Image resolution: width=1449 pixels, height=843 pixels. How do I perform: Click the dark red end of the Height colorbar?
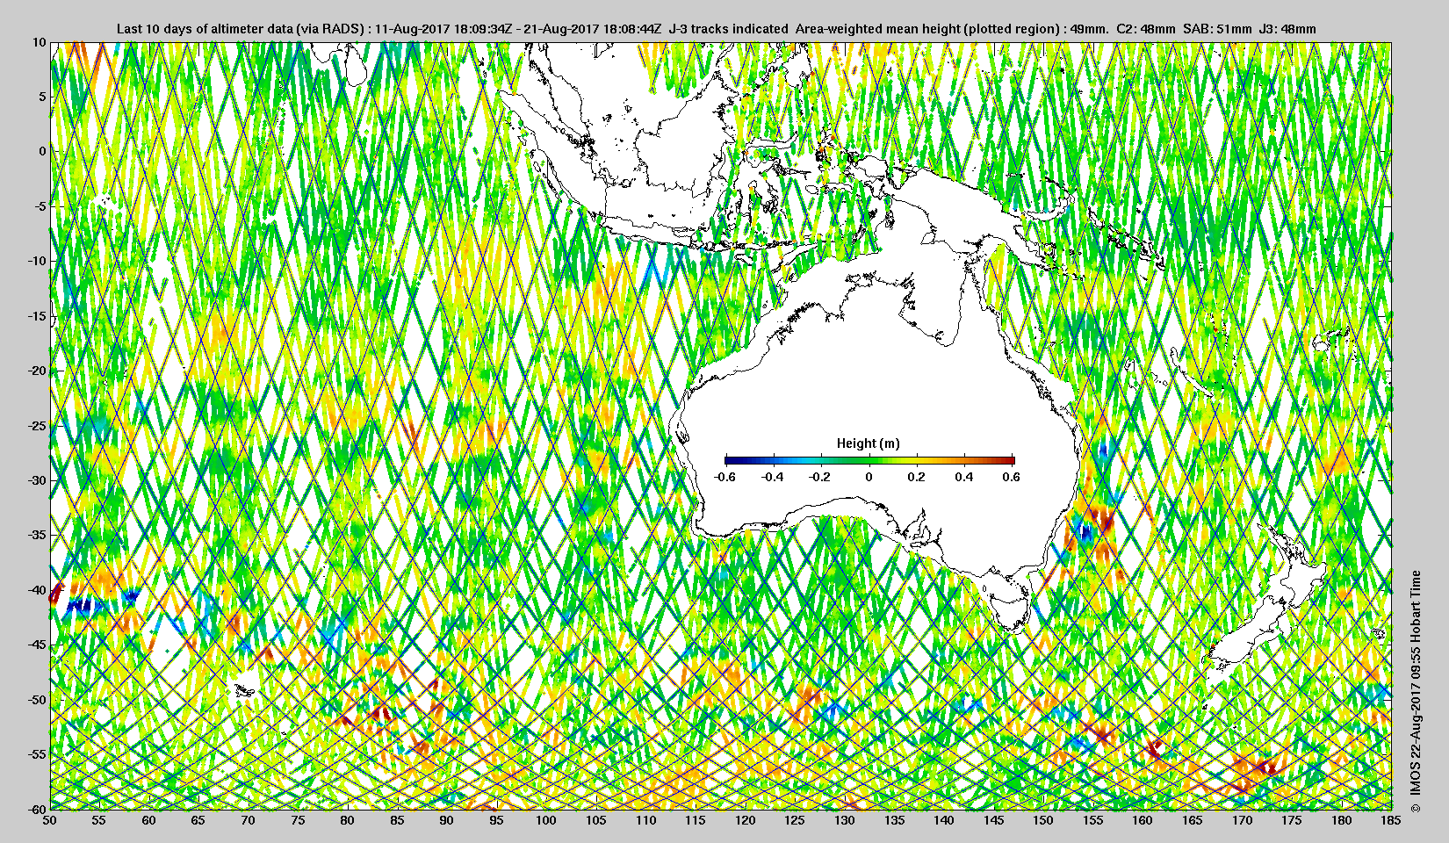coord(1011,460)
